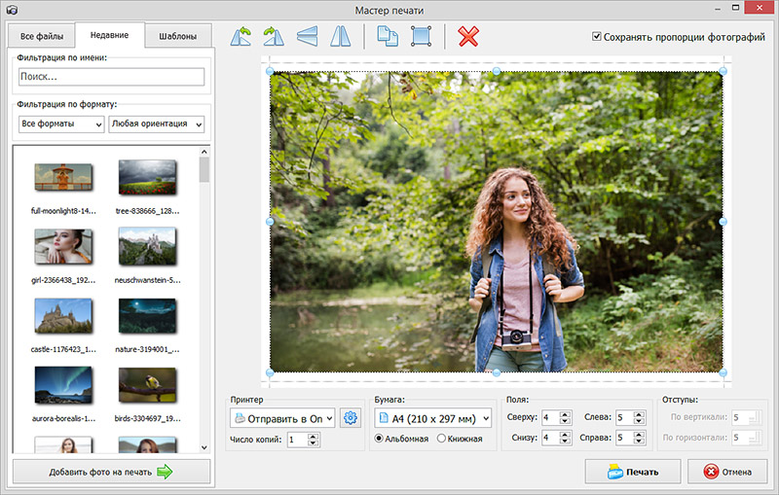Viewport: 779px width, 495px height.
Task: Click the fit-to-frame square icon
Action: pyautogui.click(x=421, y=37)
